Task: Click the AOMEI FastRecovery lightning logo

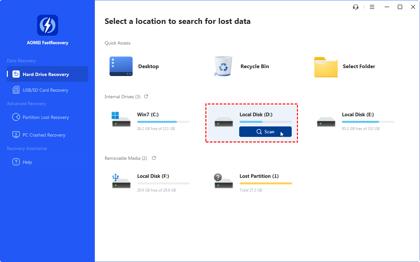Action: [x=48, y=25]
